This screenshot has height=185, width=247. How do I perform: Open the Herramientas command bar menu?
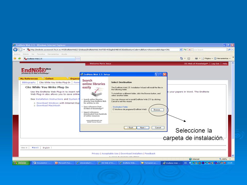click(x=222, y=59)
